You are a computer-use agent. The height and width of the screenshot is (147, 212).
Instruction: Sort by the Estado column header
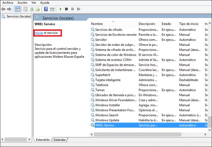click(169, 24)
